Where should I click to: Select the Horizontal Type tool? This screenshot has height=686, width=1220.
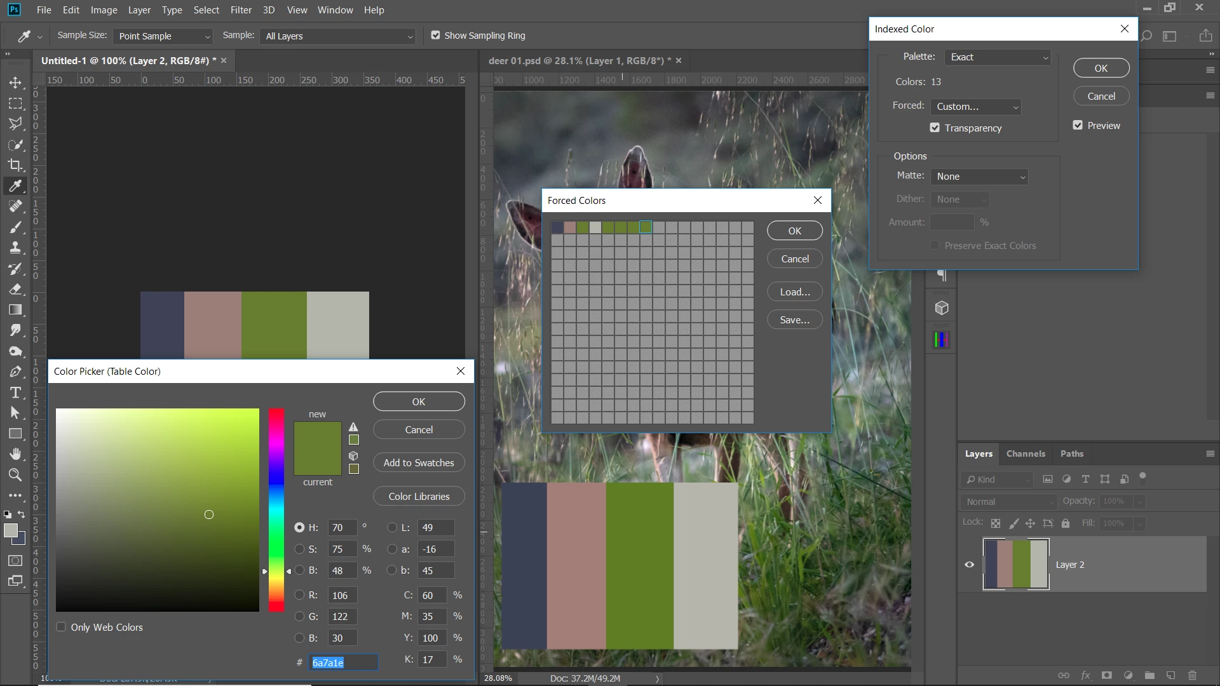pyautogui.click(x=15, y=393)
